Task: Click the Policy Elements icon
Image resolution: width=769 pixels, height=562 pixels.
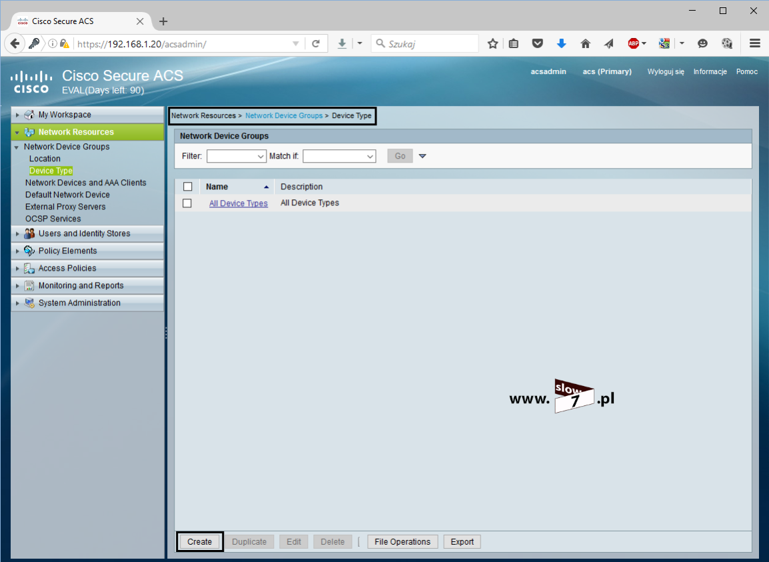Action: [29, 251]
